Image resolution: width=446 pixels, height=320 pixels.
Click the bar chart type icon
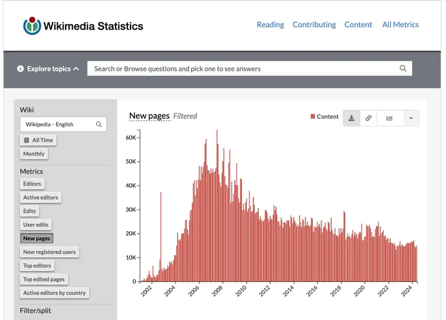pyautogui.click(x=390, y=118)
